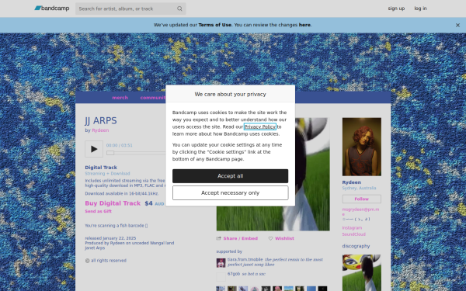Click the Wishlist heart icon
Image resolution: width=466 pixels, height=291 pixels.
click(x=270, y=238)
